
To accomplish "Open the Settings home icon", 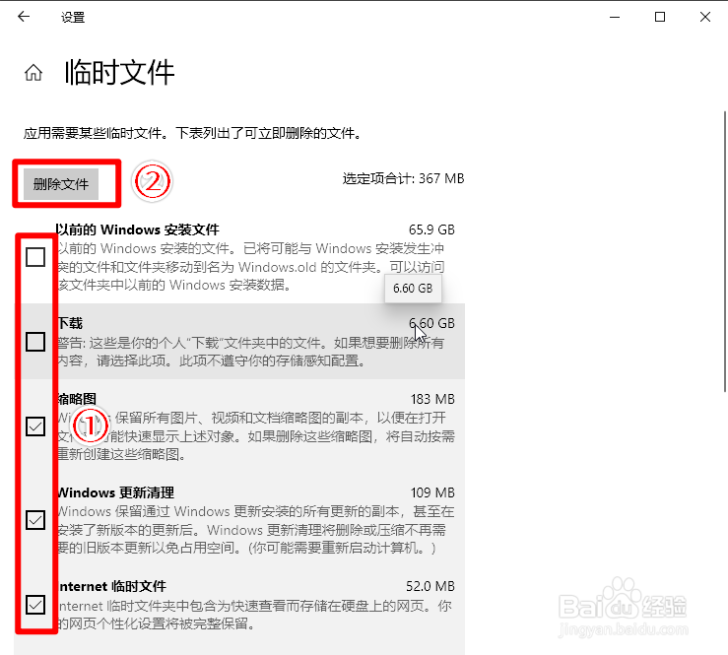I will [x=33, y=73].
